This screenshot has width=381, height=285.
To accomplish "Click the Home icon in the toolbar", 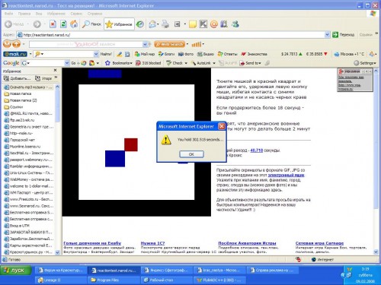I will (74, 24).
